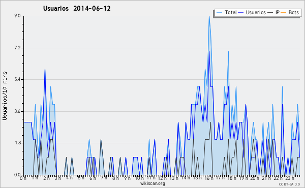This screenshot has height=188, width=305.
Task: Click the x-axis label "6 h"
Action: click(x=93, y=178)
